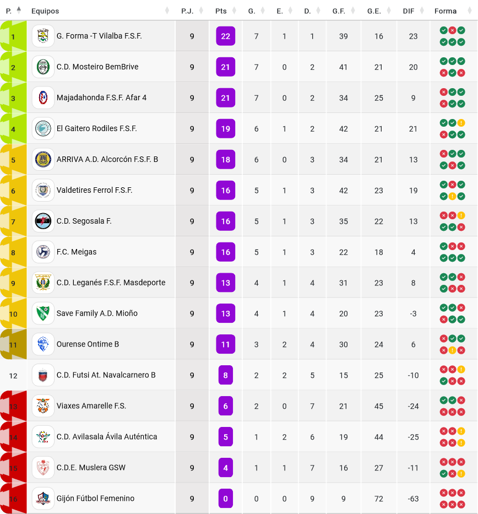Sort standings by DIF column
The image size is (478, 514).
(408, 11)
